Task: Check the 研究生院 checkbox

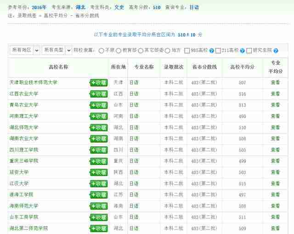Action: [x=249, y=50]
